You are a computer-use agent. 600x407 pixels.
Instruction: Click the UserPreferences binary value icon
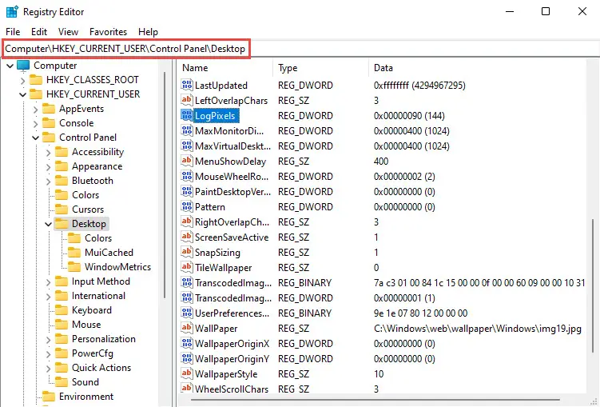point(186,313)
